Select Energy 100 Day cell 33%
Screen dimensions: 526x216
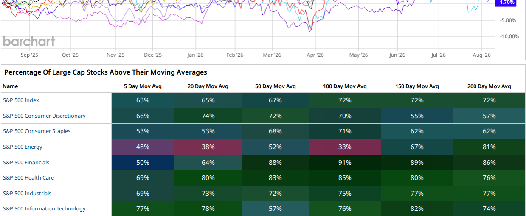click(345, 147)
